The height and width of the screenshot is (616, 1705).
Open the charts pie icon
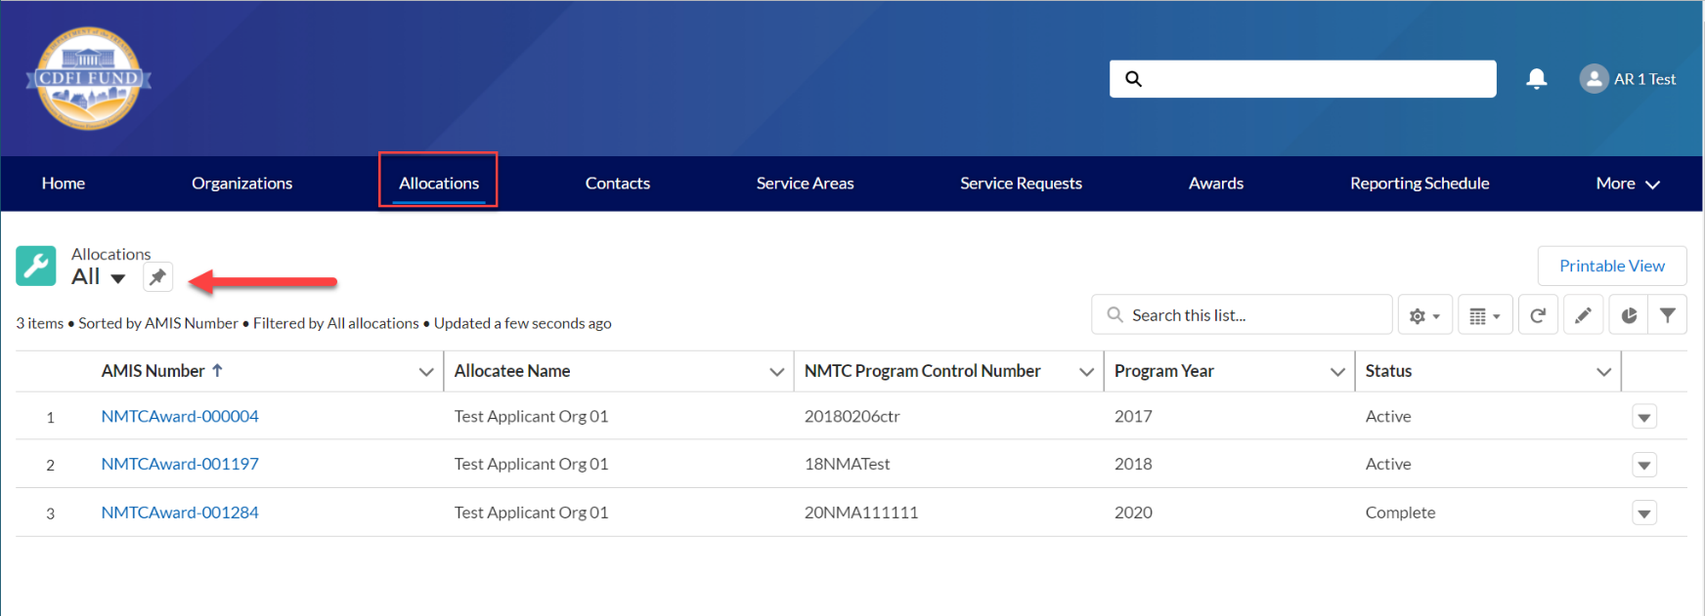pyautogui.click(x=1629, y=315)
